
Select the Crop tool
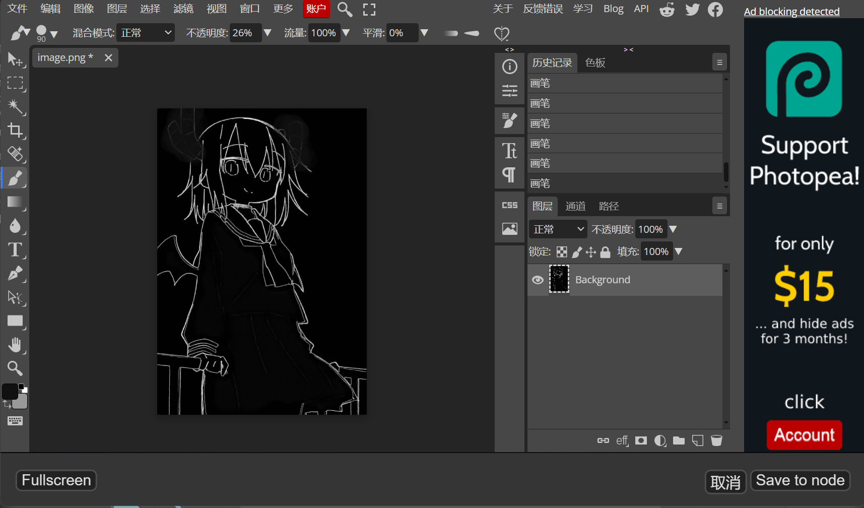pos(15,131)
